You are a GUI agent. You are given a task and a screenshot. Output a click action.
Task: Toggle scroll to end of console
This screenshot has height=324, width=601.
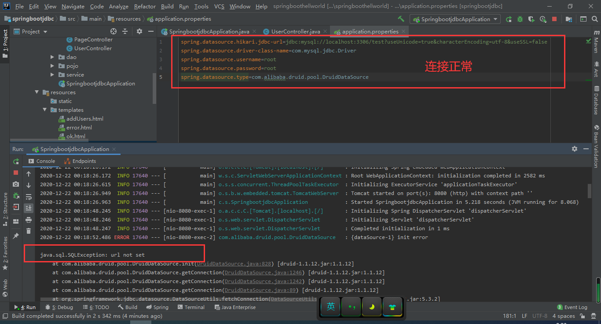(x=29, y=208)
